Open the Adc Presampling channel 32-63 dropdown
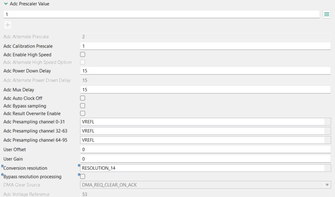 pyautogui.click(x=327, y=131)
